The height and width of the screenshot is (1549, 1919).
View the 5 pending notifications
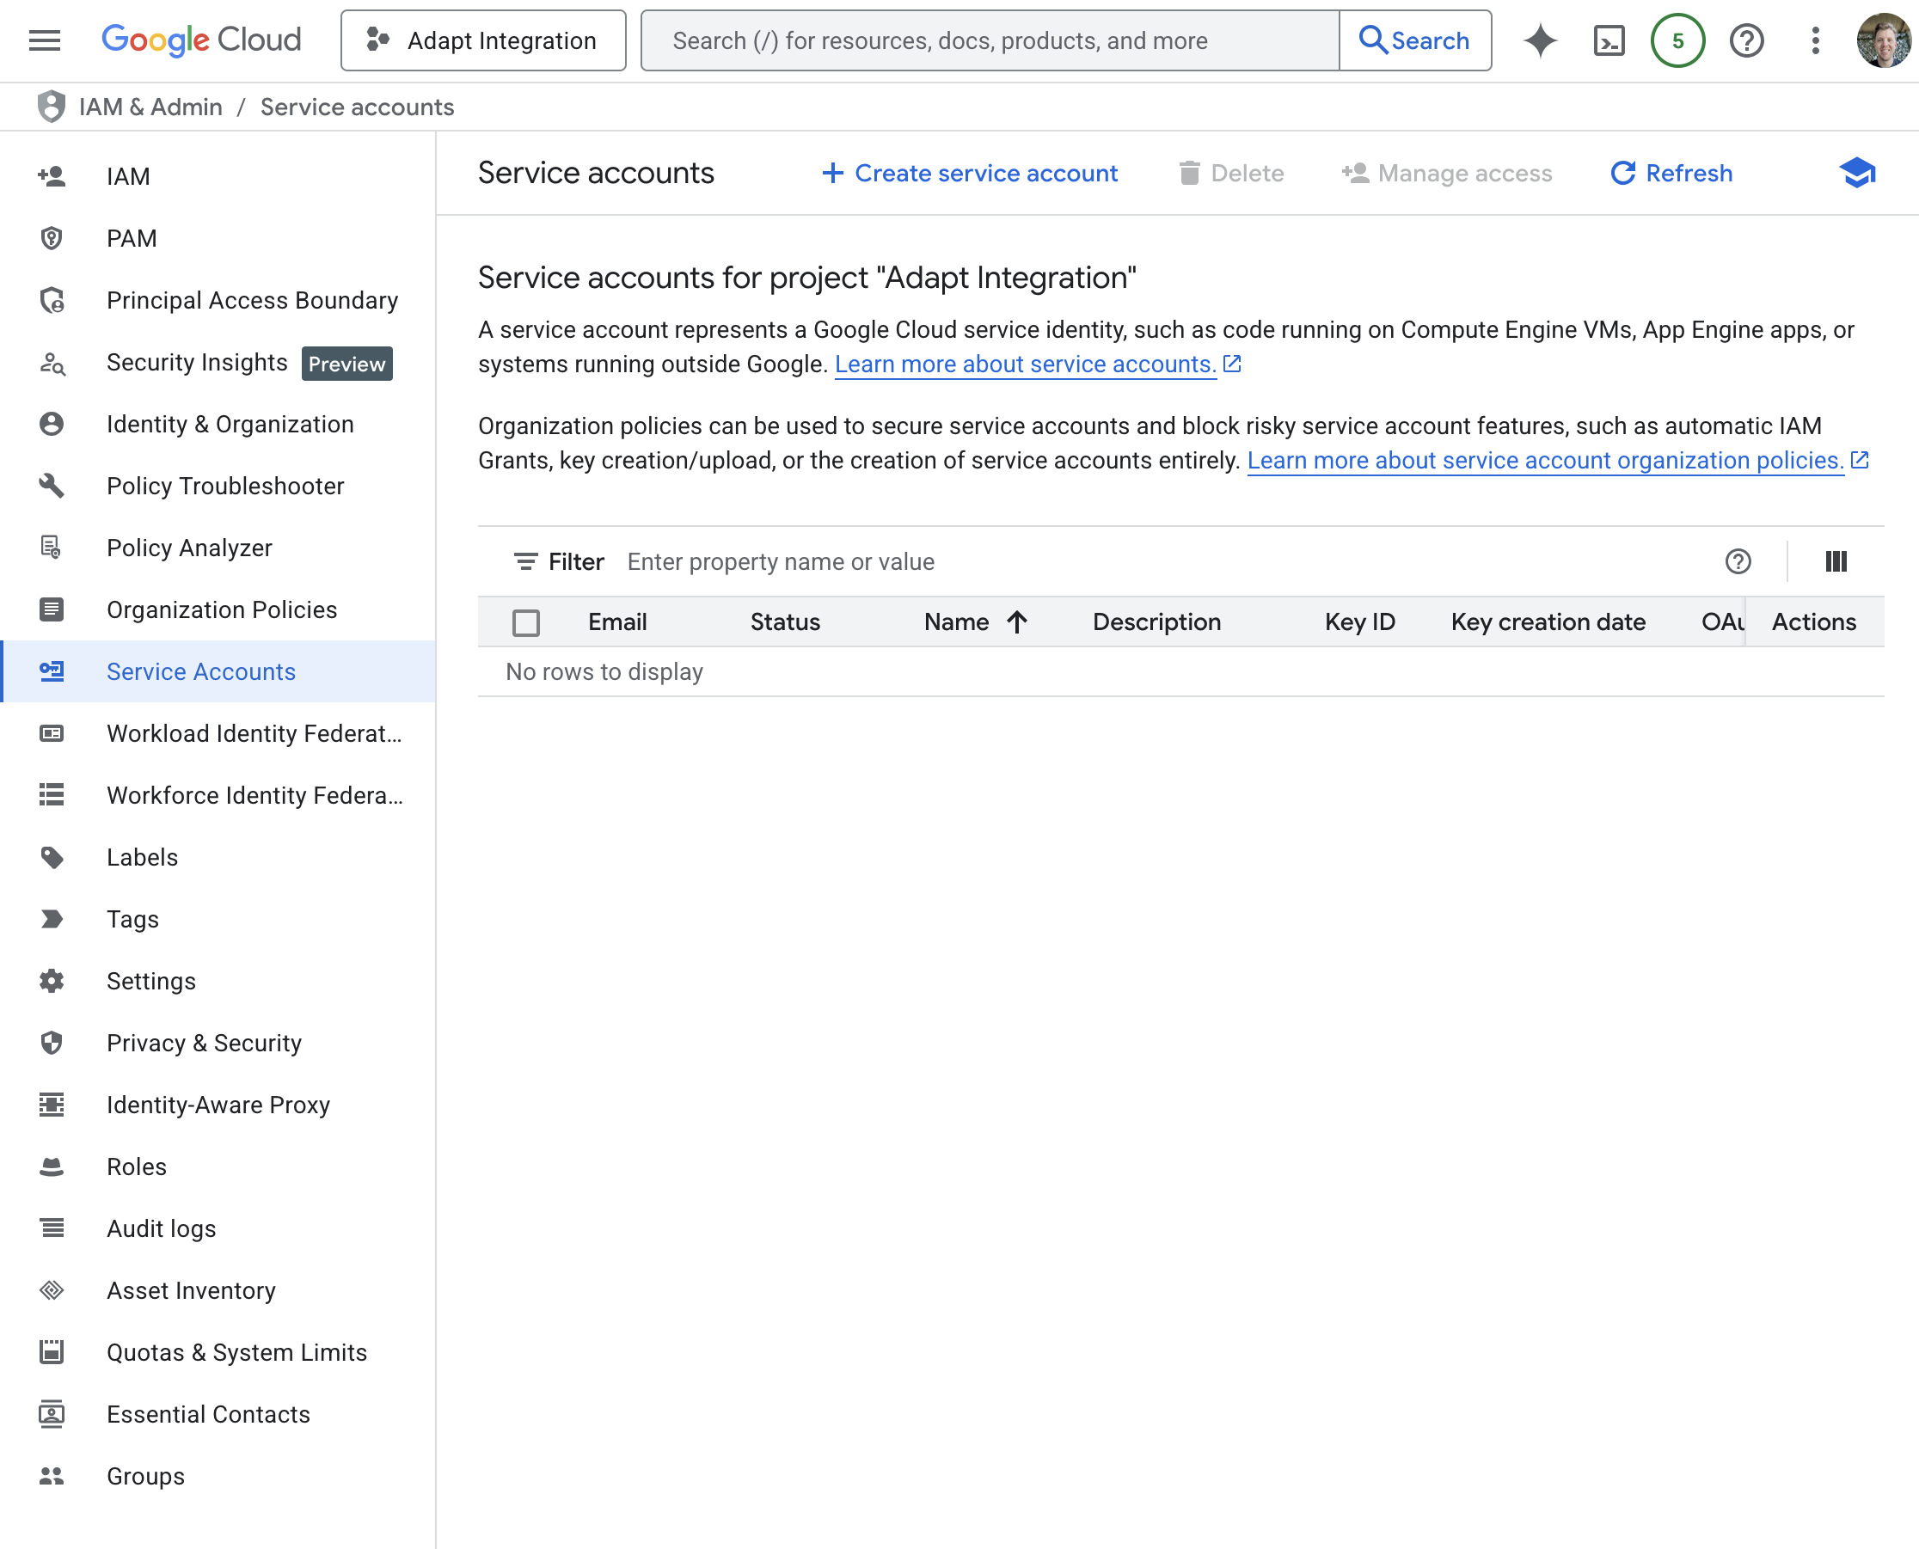tap(1678, 40)
